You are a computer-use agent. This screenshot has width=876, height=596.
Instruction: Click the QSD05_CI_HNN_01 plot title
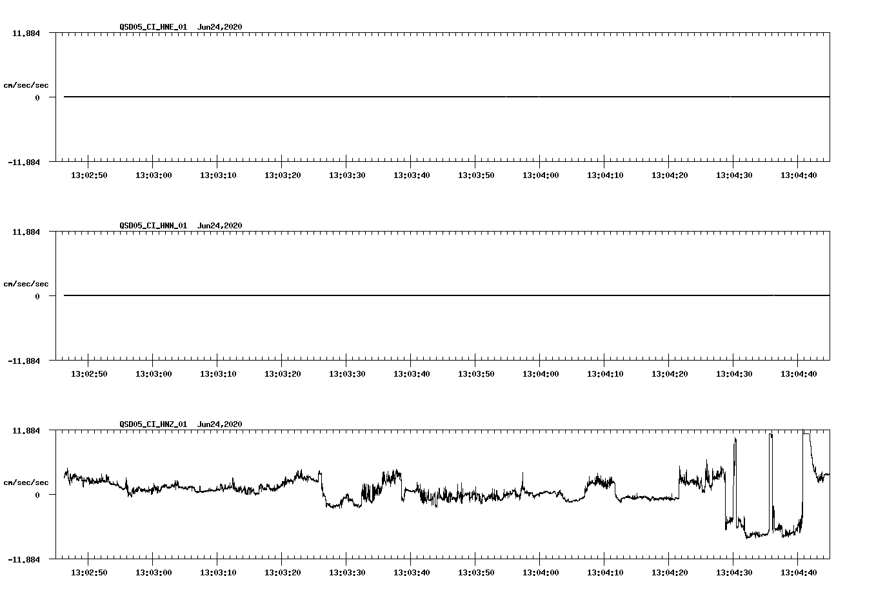coord(154,226)
